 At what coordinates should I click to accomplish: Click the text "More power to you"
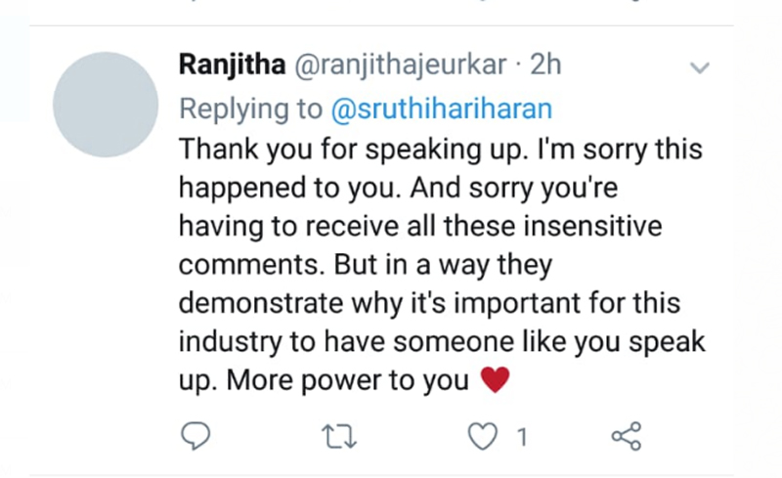pos(348,380)
